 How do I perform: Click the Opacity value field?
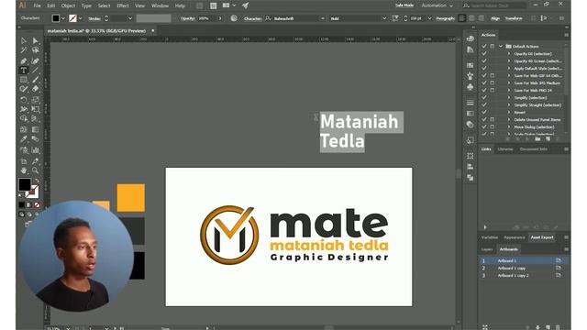click(x=207, y=18)
